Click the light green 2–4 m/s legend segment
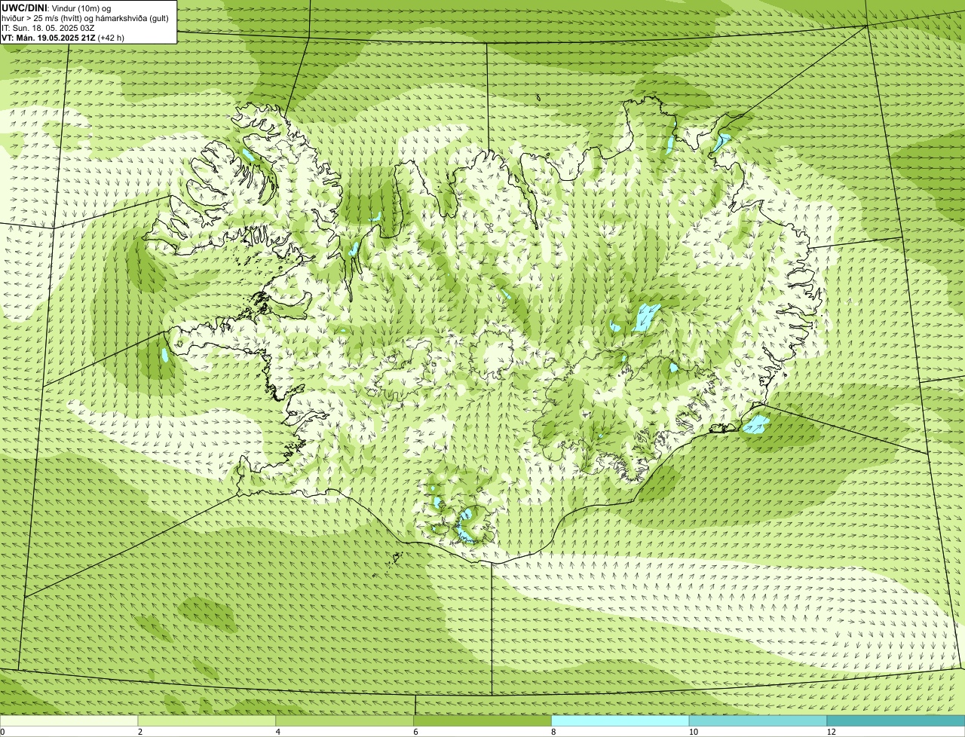This screenshot has width=965, height=737. click(x=207, y=720)
